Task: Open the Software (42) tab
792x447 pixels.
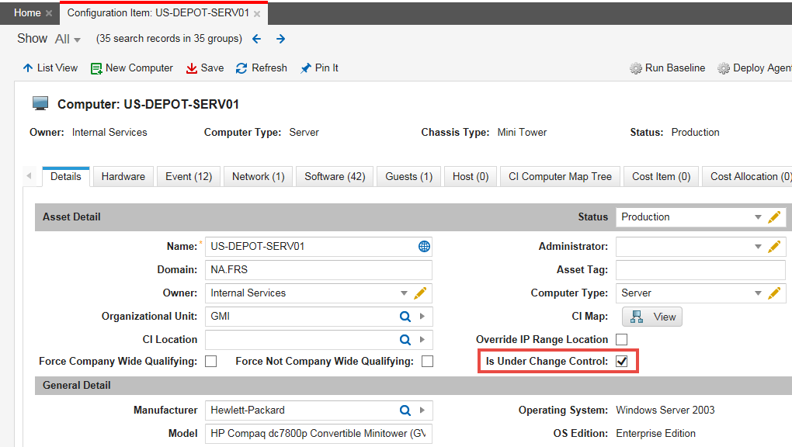Action: (335, 177)
